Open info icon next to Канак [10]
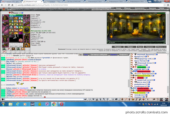Viewport: 170px width, 115px height. [x=22, y=13]
